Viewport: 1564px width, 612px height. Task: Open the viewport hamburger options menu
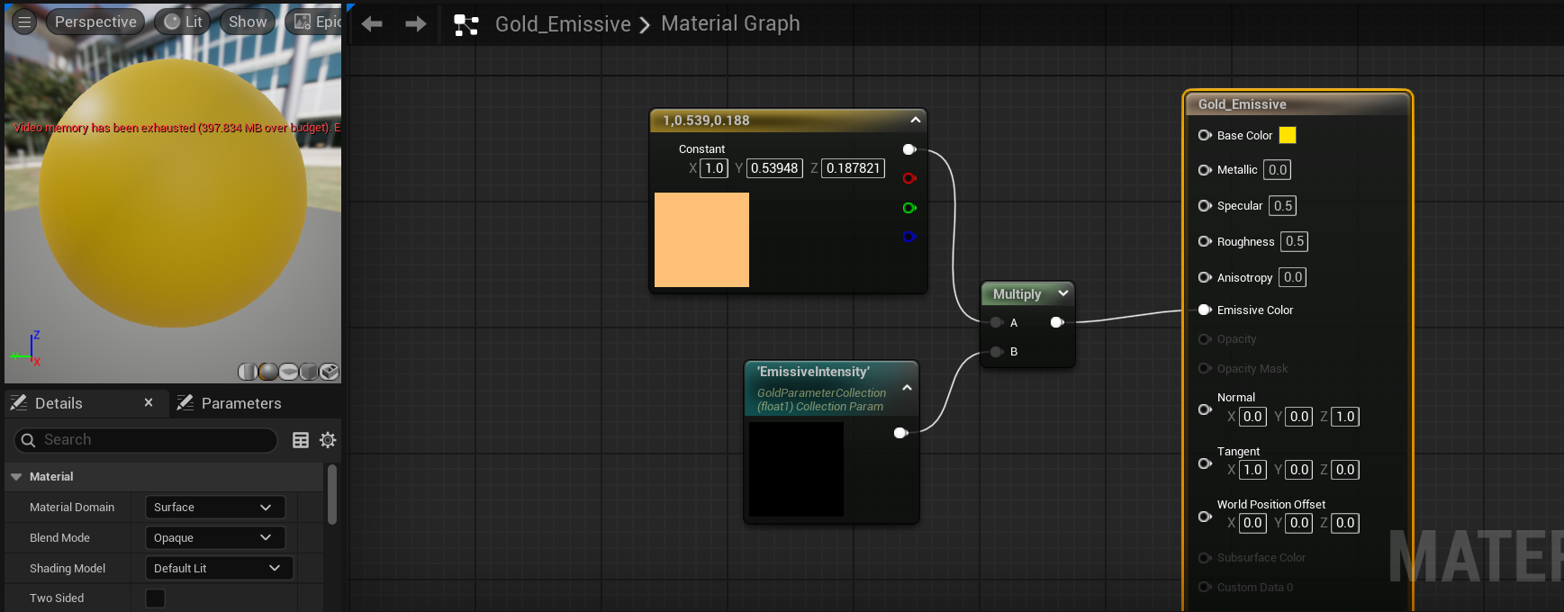click(24, 22)
